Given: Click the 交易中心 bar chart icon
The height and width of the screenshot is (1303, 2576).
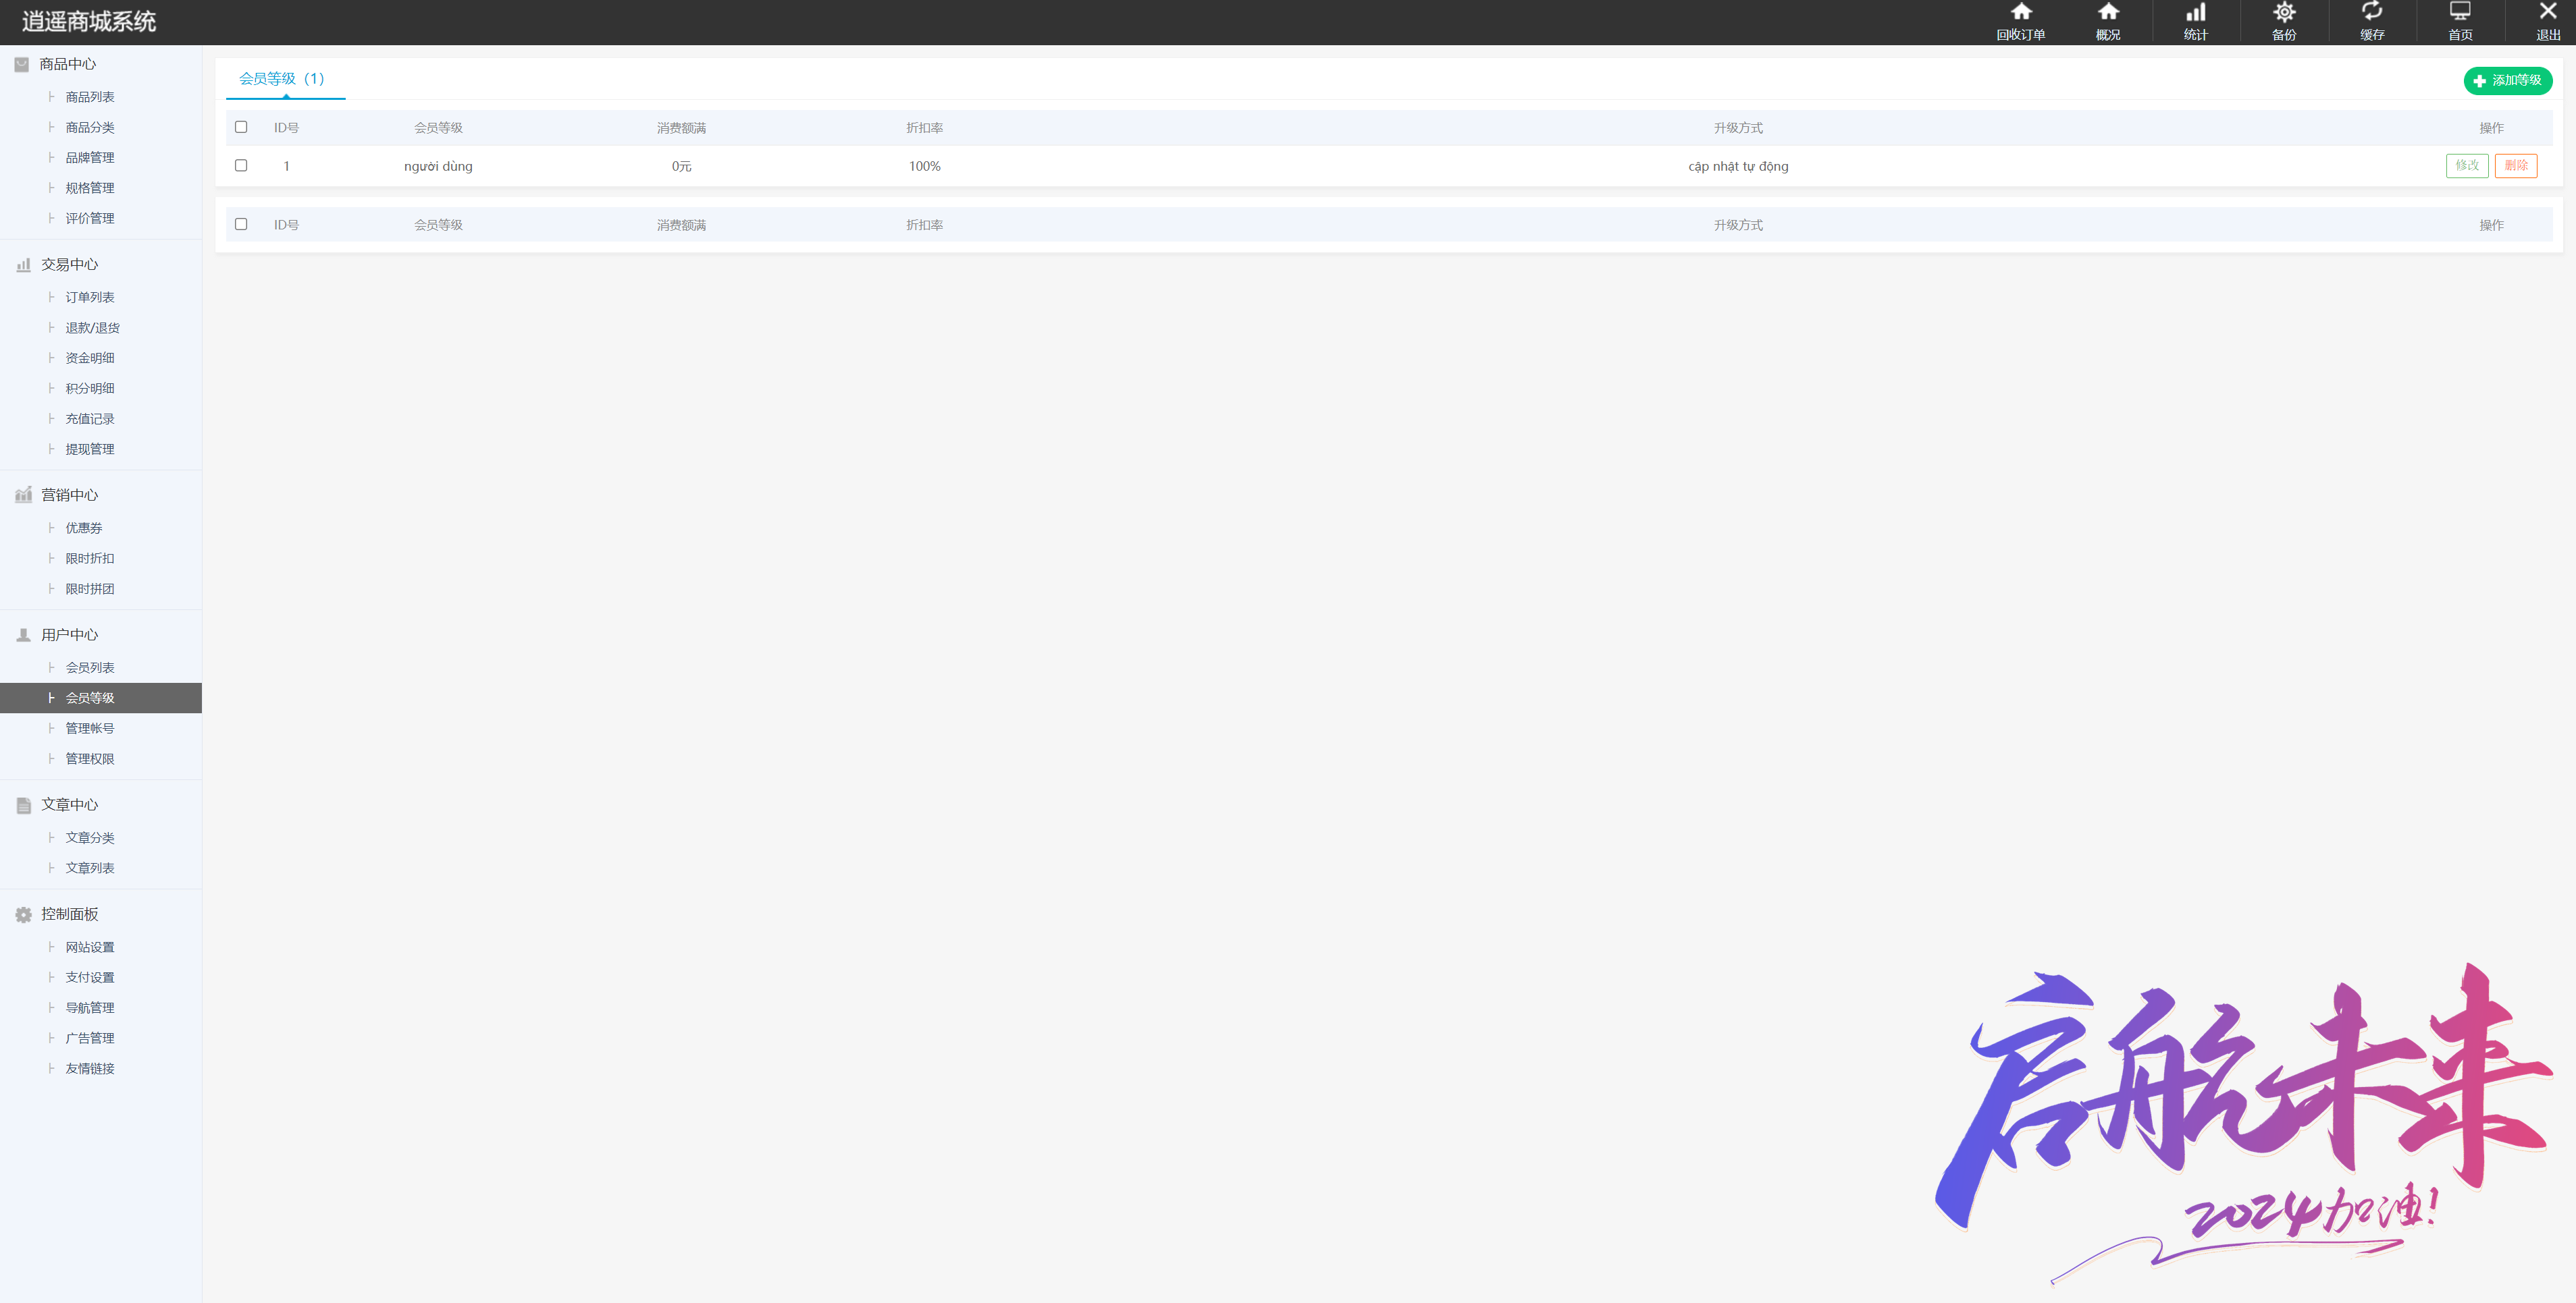Looking at the screenshot, I should [23, 265].
